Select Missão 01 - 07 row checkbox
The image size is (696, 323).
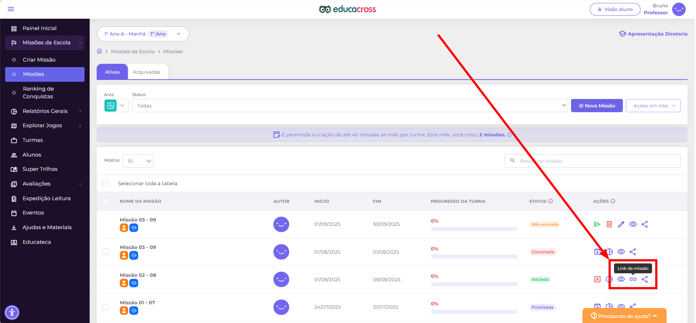[106, 307]
